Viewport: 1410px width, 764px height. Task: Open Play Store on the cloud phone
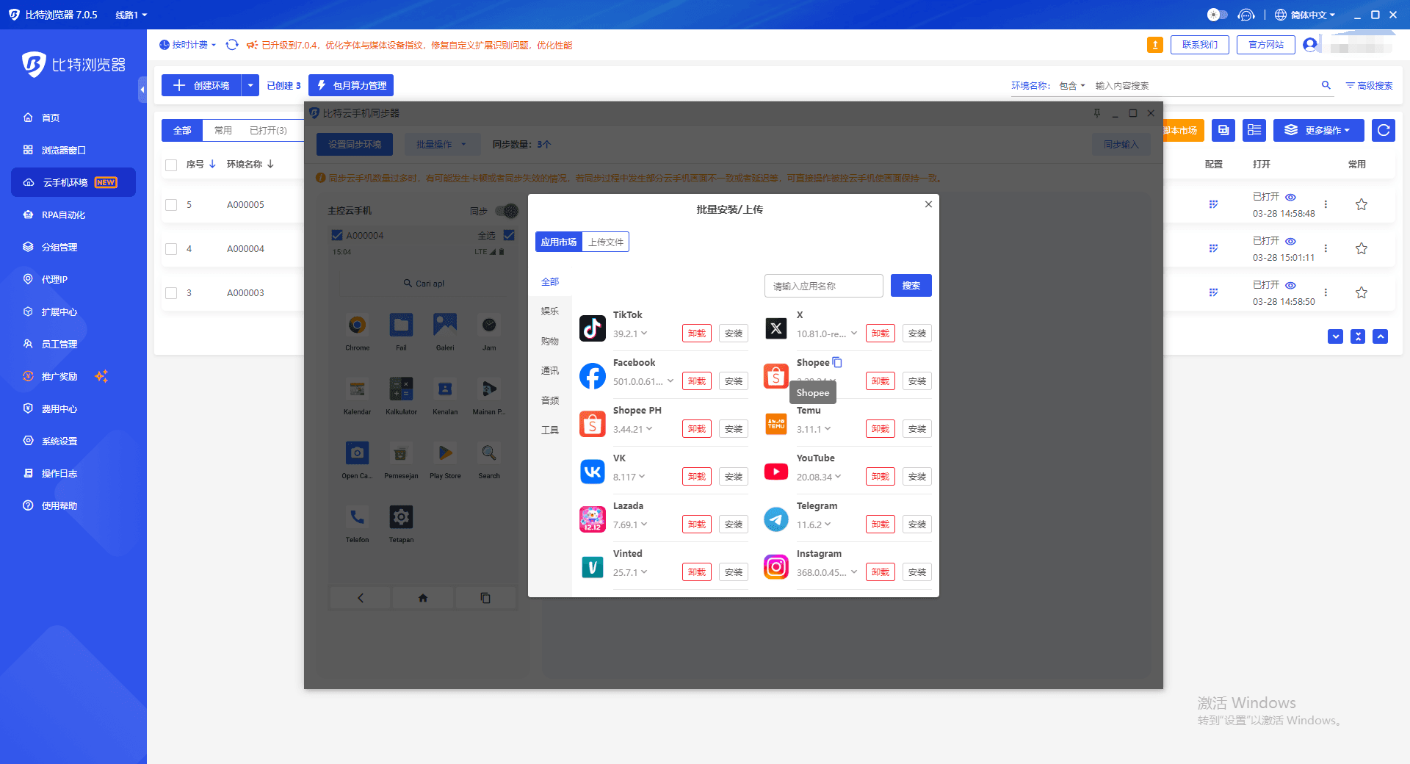tap(445, 453)
